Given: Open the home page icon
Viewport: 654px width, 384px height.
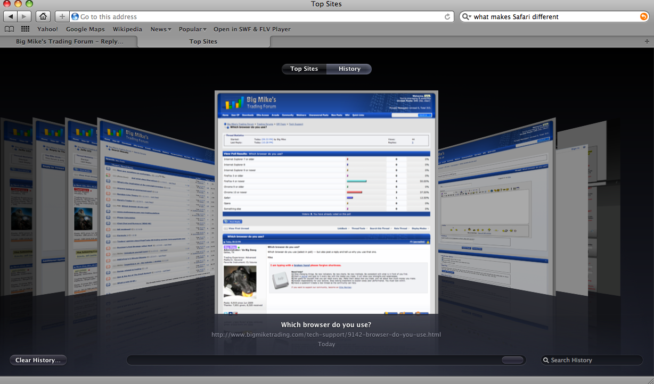Looking at the screenshot, I should [44, 16].
